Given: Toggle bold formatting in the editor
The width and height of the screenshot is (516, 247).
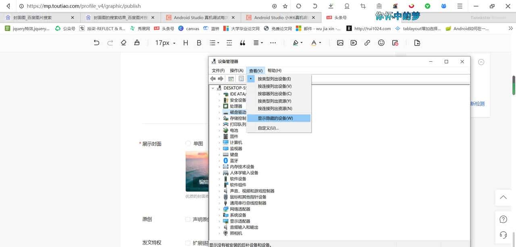Looking at the screenshot, I should tap(199, 42).
